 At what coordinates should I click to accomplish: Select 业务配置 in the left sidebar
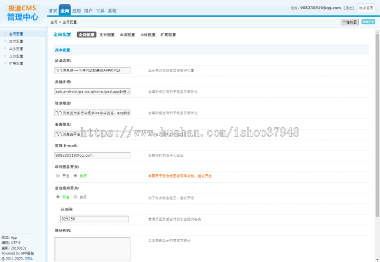[16, 49]
